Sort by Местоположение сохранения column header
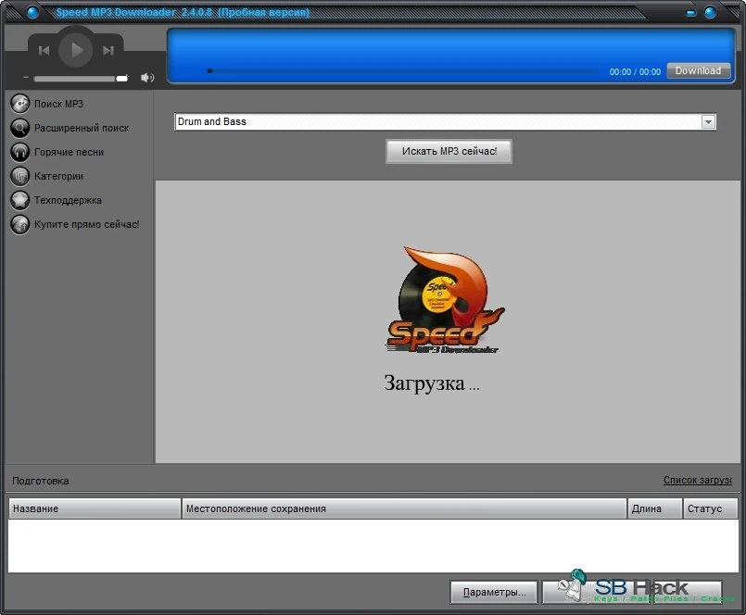The width and height of the screenshot is (746, 615). pos(404,508)
